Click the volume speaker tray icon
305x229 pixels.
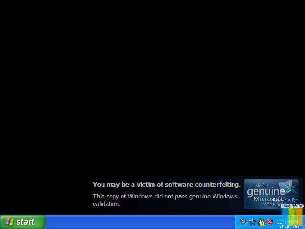[244, 222]
